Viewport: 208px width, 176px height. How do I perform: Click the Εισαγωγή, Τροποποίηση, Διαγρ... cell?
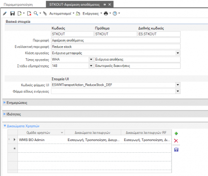[93, 140]
